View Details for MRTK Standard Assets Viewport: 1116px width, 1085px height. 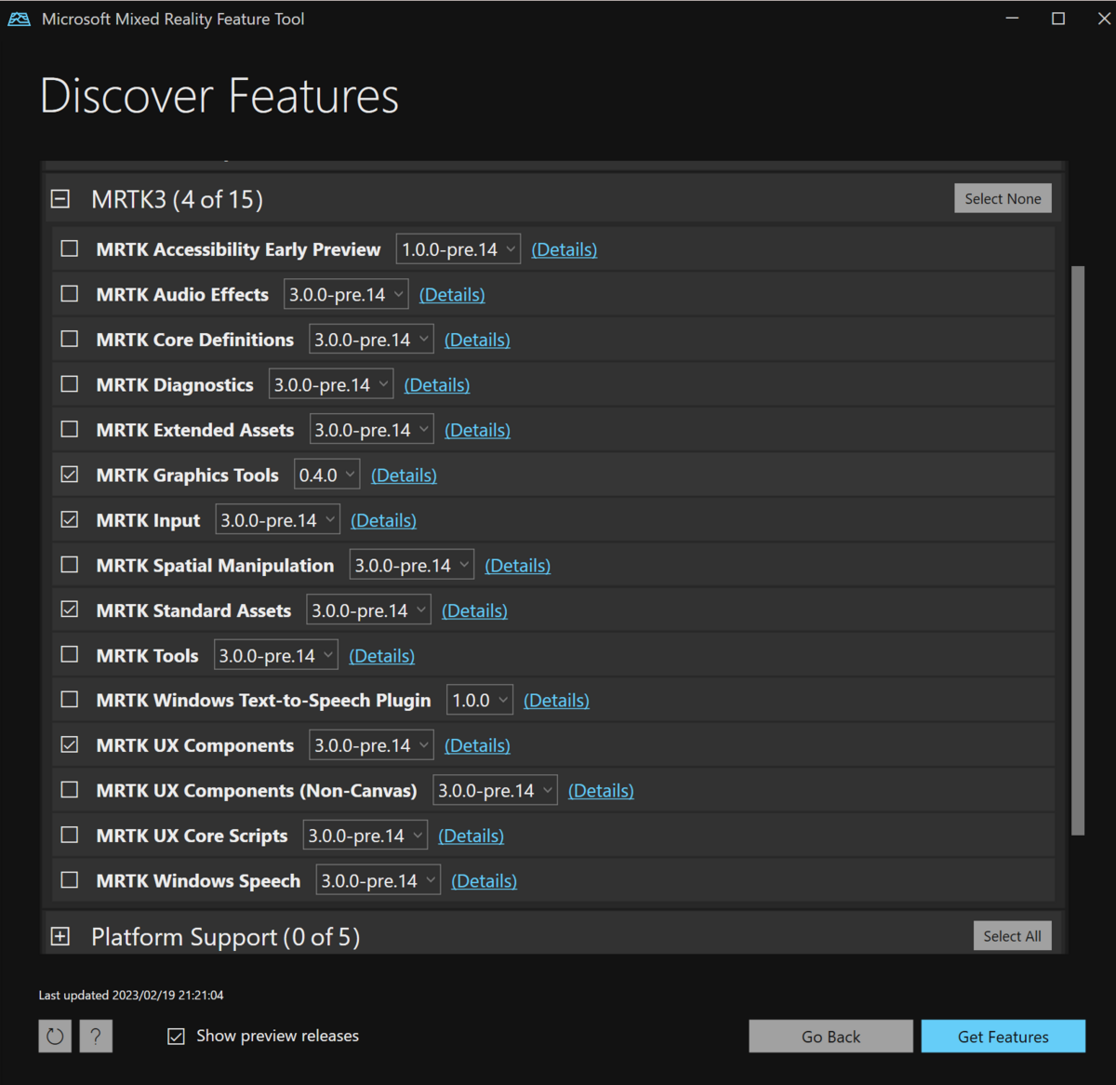pyautogui.click(x=474, y=610)
